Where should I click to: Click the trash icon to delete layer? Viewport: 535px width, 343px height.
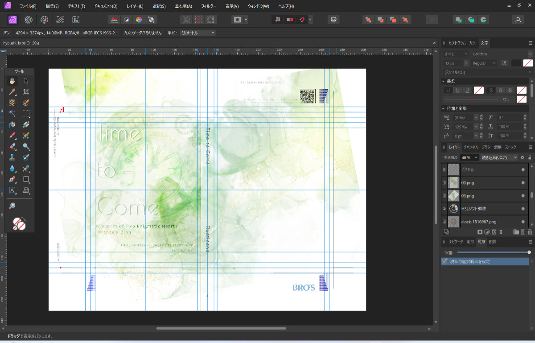(530, 232)
